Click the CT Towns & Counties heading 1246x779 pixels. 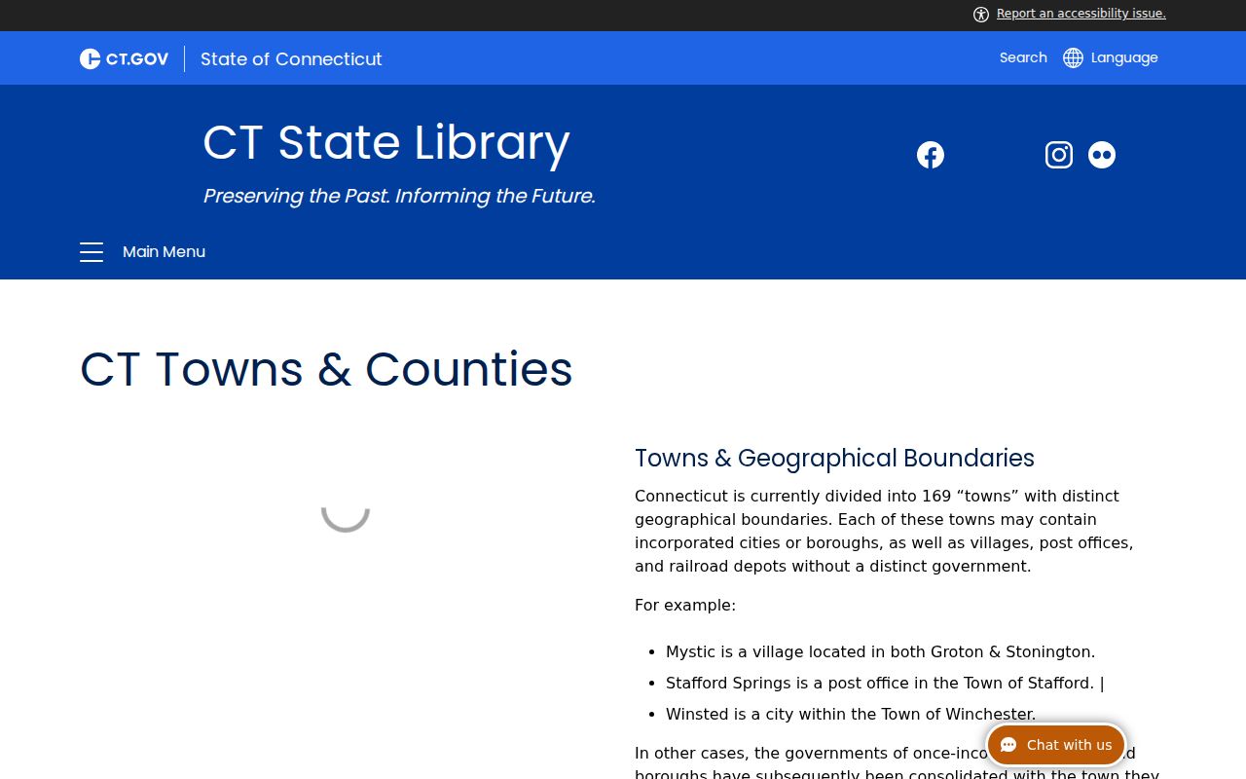click(x=326, y=369)
